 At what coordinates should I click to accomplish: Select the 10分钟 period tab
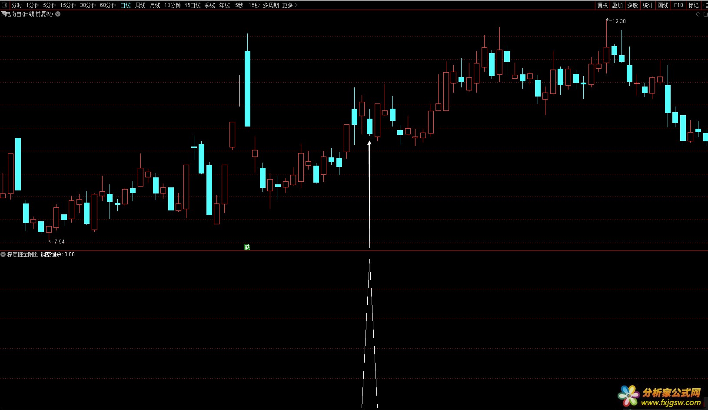point(173,5)
